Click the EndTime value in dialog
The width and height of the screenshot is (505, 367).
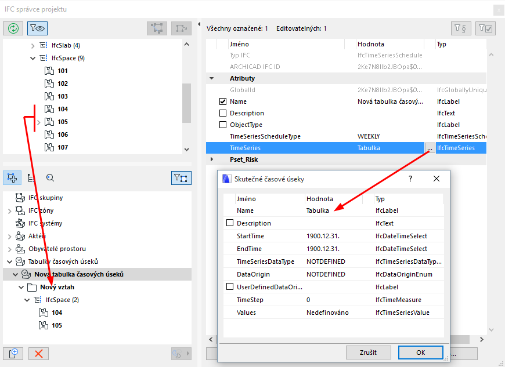323,249
